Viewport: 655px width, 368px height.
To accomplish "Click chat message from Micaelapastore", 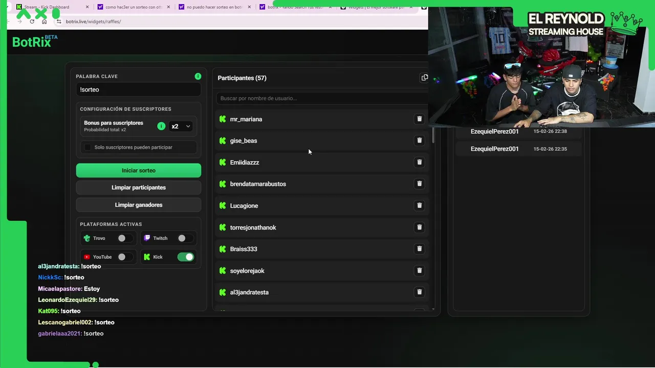I will 69,289.
